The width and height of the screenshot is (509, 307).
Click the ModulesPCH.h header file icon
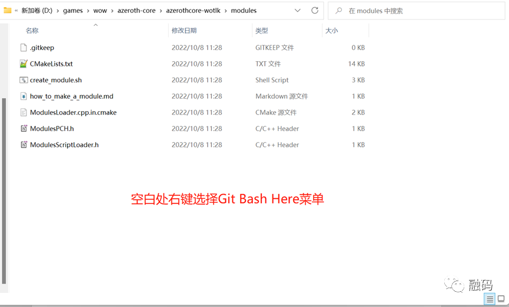click(24, 128)
